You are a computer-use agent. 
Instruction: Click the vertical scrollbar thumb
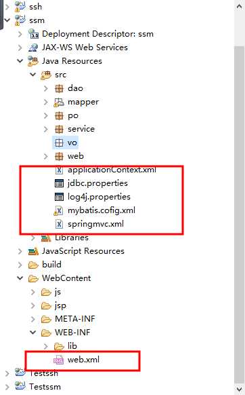pyautogui.click(x=239, y=214)
